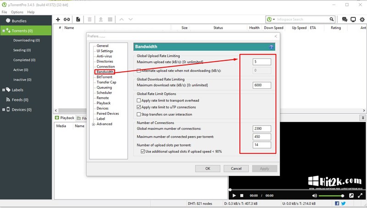Enable apply rate limit to transport overhead

click(x=139, y=101)
